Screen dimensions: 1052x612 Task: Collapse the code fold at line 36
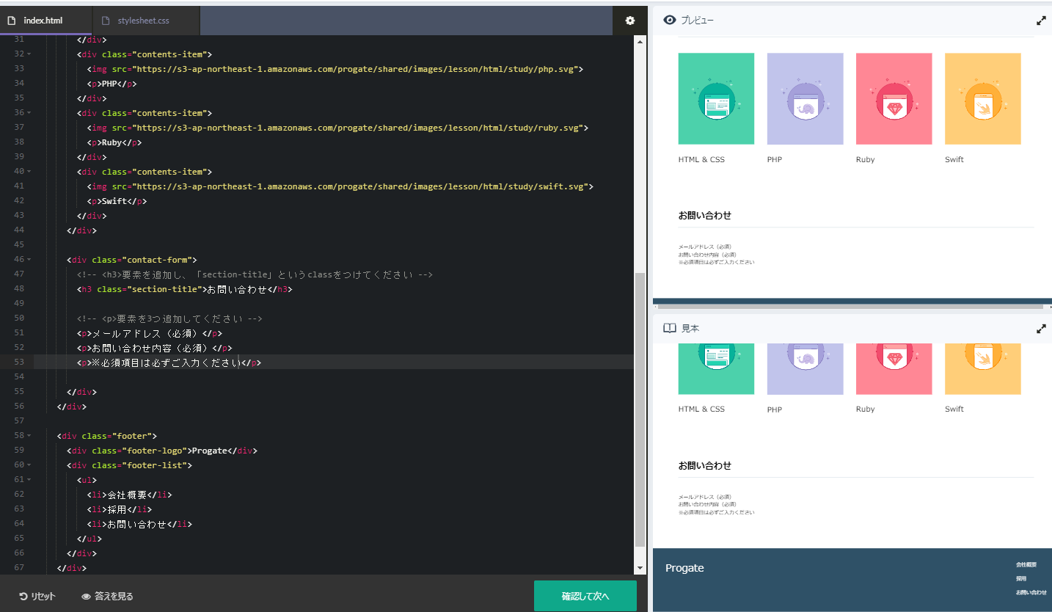click(x=29, y=113)
